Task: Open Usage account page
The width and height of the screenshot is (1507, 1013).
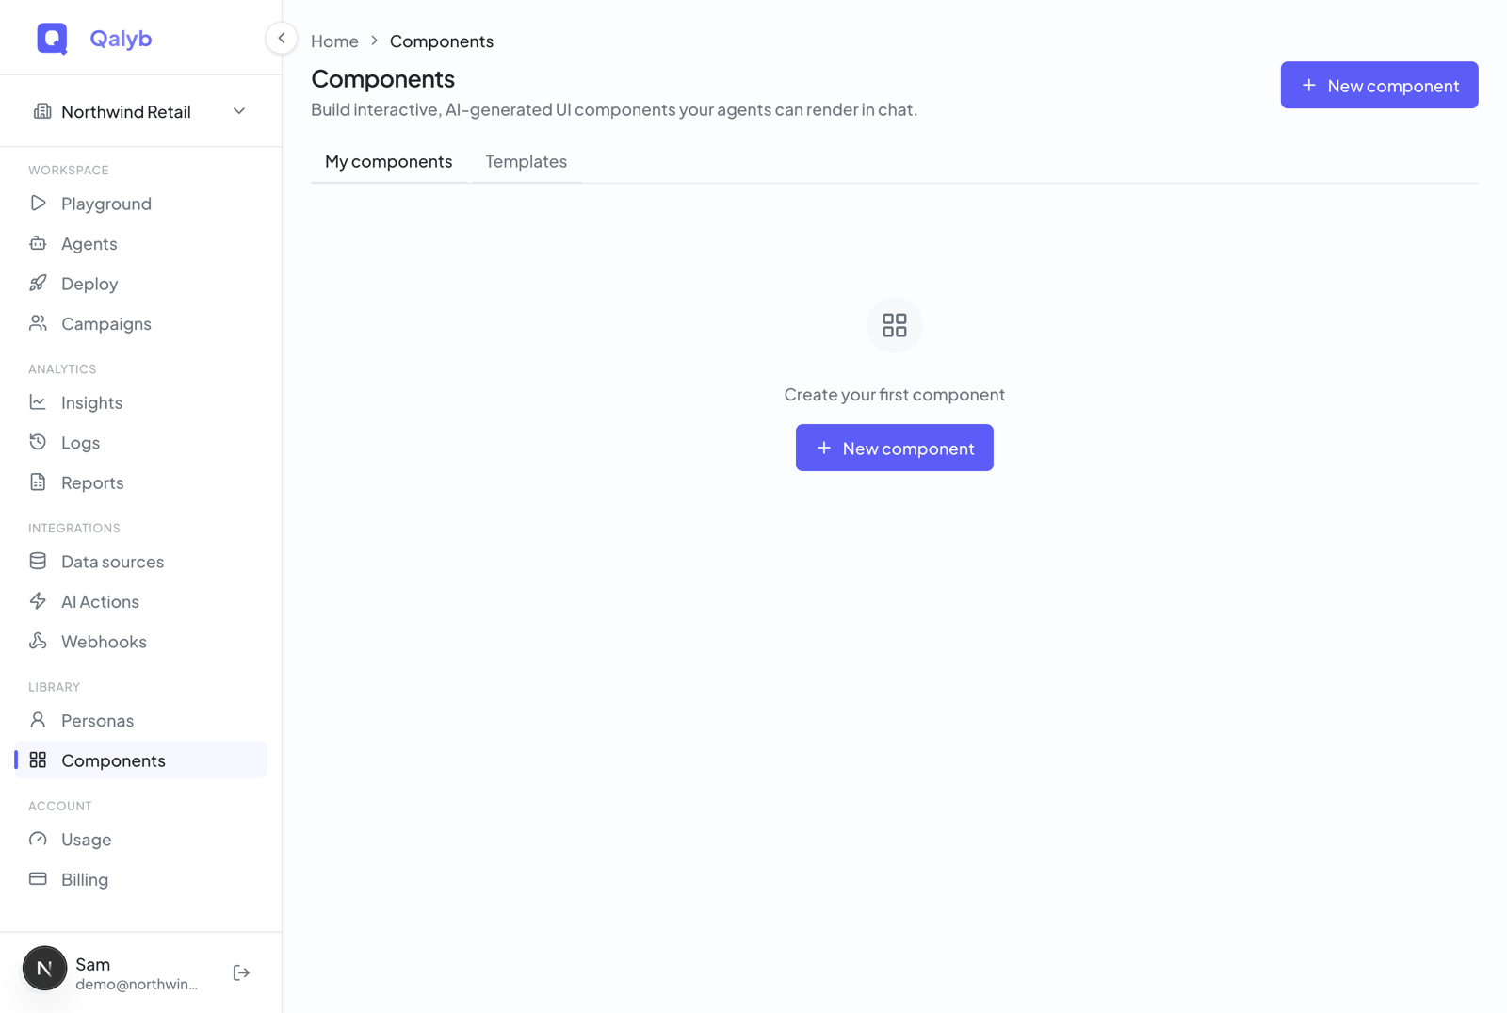Action: click(141, 840)
